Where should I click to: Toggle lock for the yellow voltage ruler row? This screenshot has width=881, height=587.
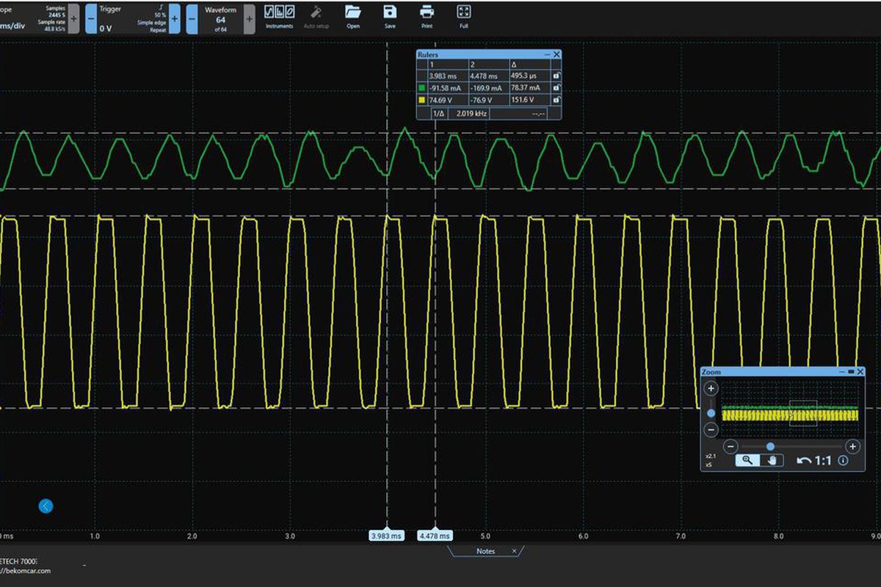coord(556,100)
